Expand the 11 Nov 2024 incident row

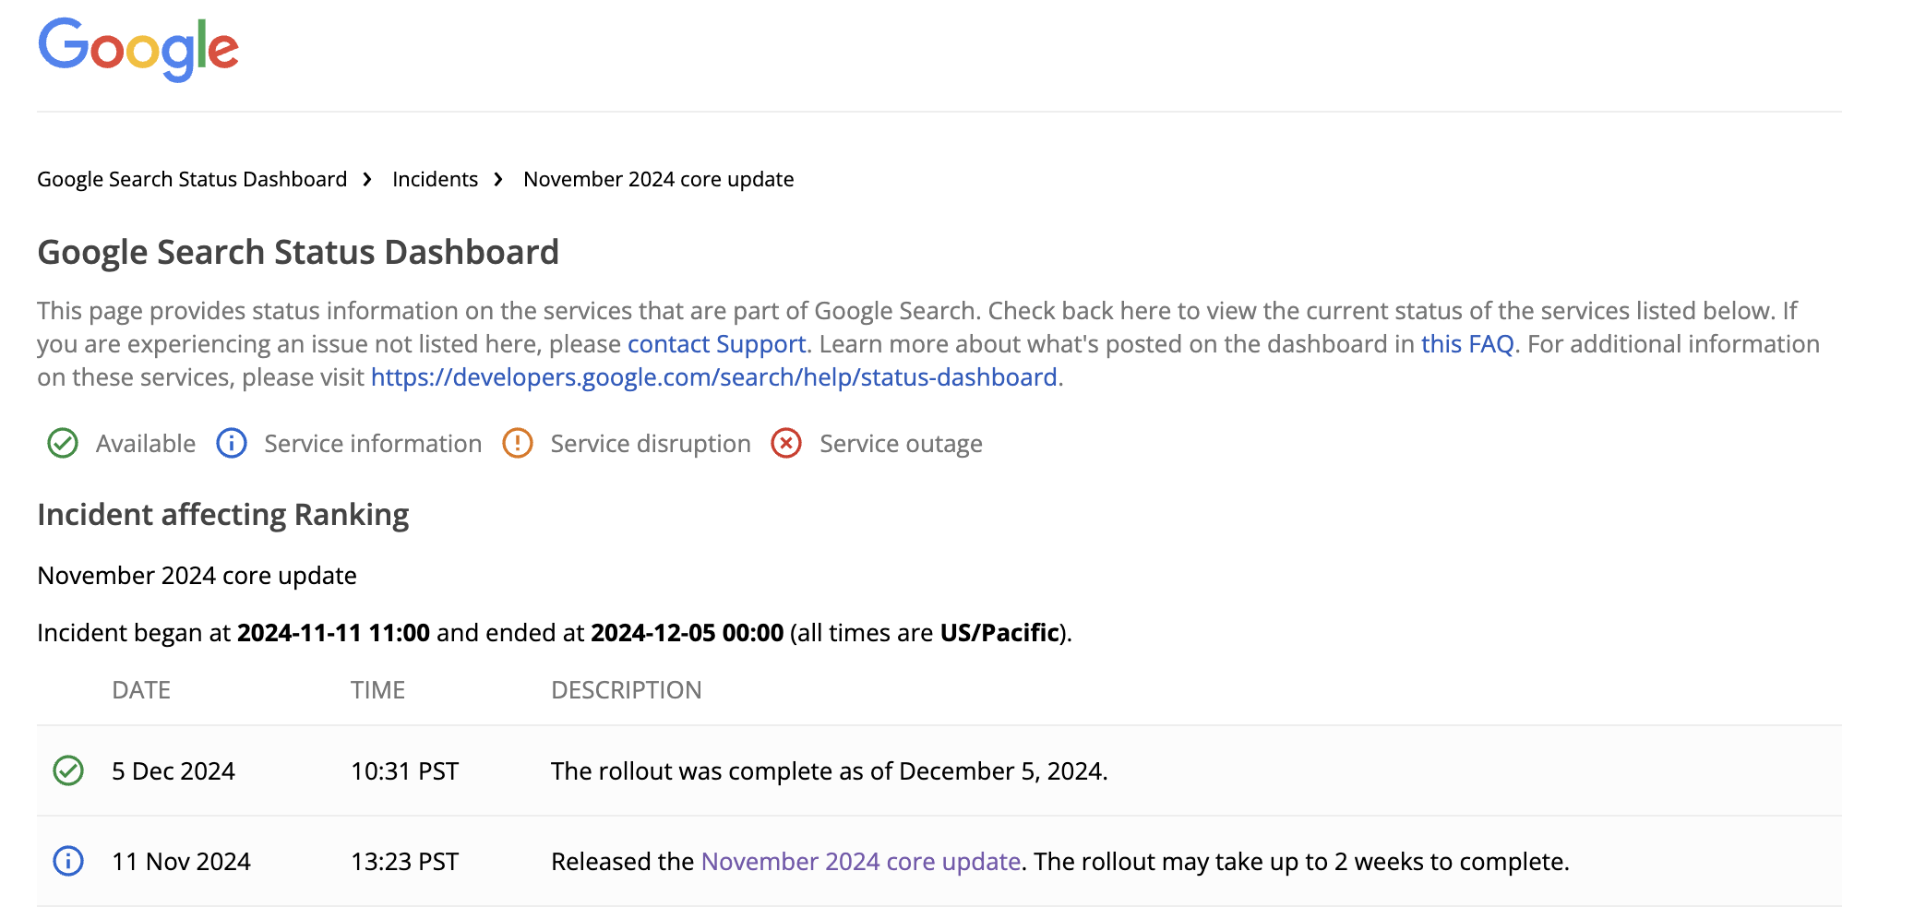click(182, 862)
